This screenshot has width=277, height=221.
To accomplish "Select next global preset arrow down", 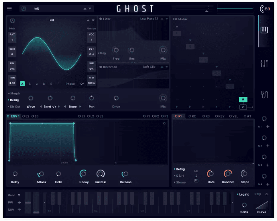I will point(90,8).
